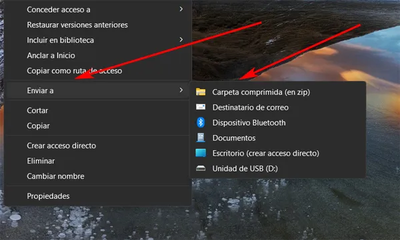Expand the 'Incluir en biblioteca' chevron
400x240 pixels.
(181, 40)
